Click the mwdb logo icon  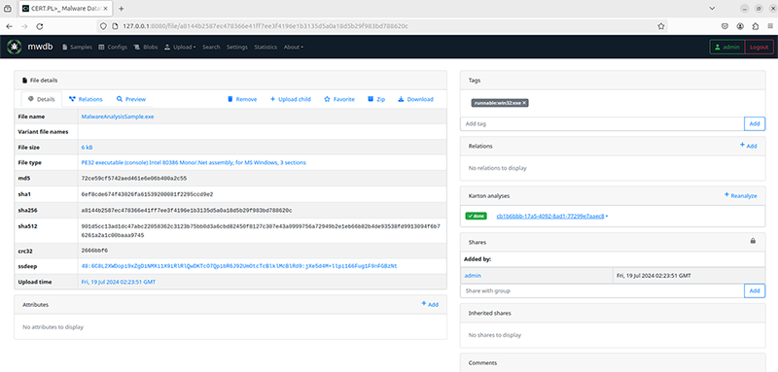[14, 47]
